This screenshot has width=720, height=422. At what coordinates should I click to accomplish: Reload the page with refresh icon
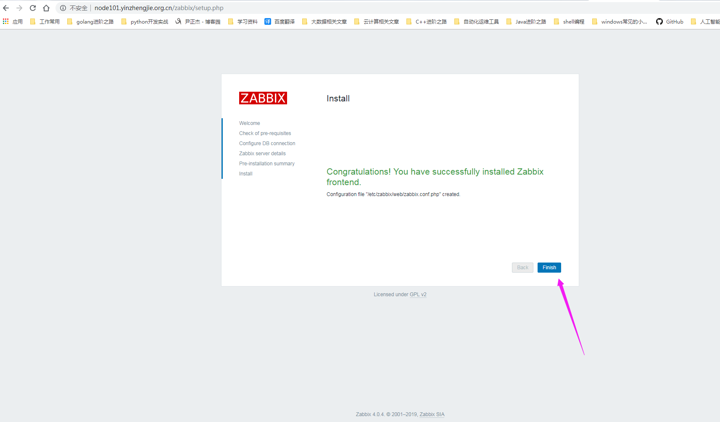(x=33, y=8)
